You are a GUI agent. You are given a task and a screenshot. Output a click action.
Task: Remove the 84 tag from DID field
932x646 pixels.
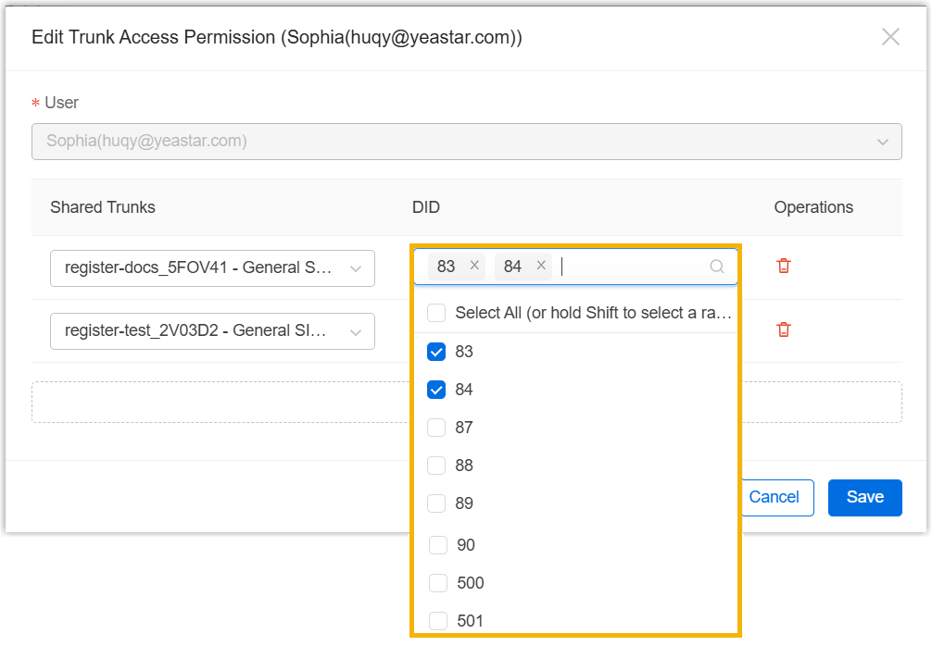[x=541, y=266]
